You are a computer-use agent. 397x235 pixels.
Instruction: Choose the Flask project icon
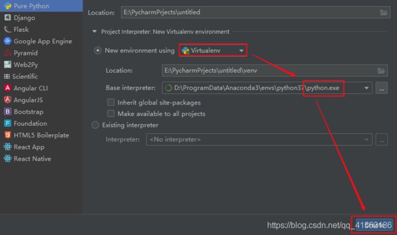[x=7, y=29]
